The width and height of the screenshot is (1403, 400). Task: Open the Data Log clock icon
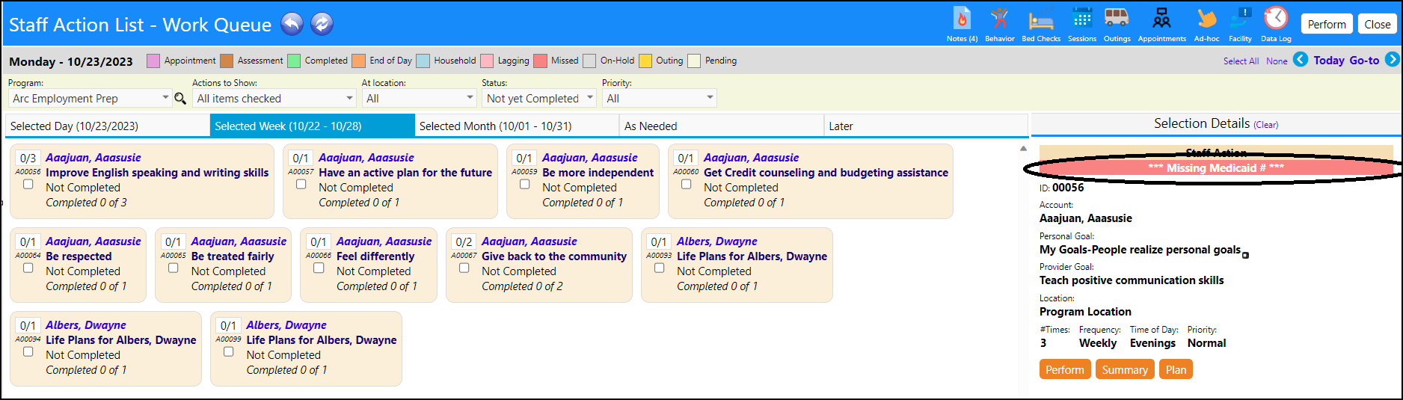1276,23
